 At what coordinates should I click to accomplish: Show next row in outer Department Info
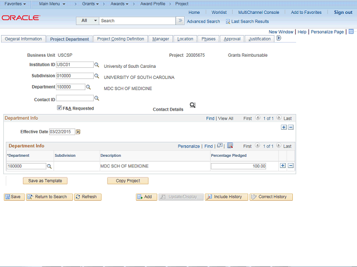(279, 118)
